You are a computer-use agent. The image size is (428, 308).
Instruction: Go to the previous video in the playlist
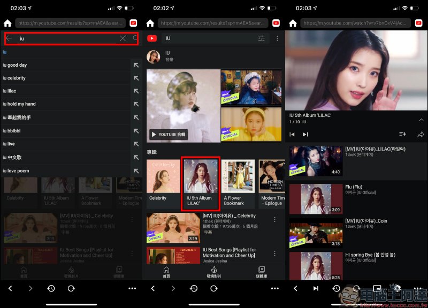(x=292, y=135)
